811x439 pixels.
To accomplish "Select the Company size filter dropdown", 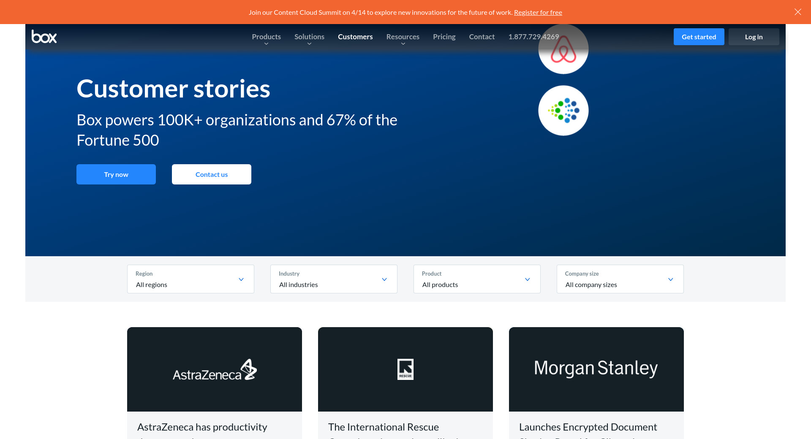I will [620, 279].
